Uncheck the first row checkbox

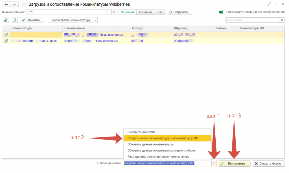[x=6, y=35]
